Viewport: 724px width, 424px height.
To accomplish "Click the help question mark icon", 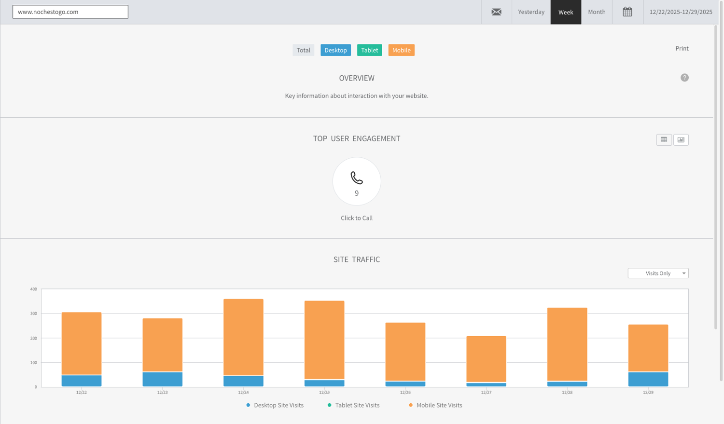I will coord(684,78).
